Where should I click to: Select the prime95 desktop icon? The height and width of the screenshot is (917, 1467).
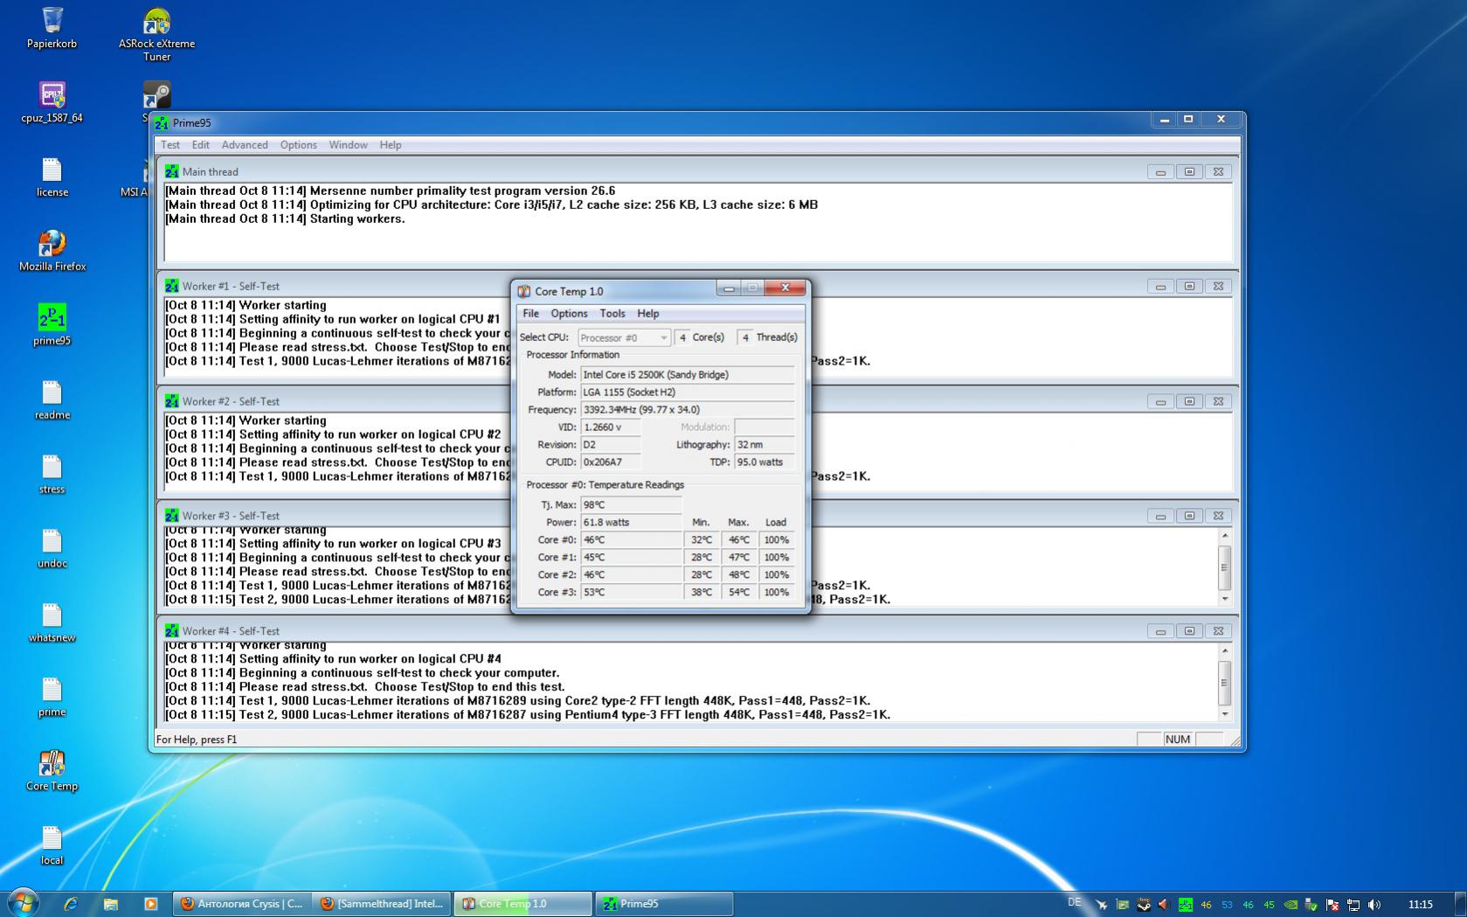coord(52,318)
